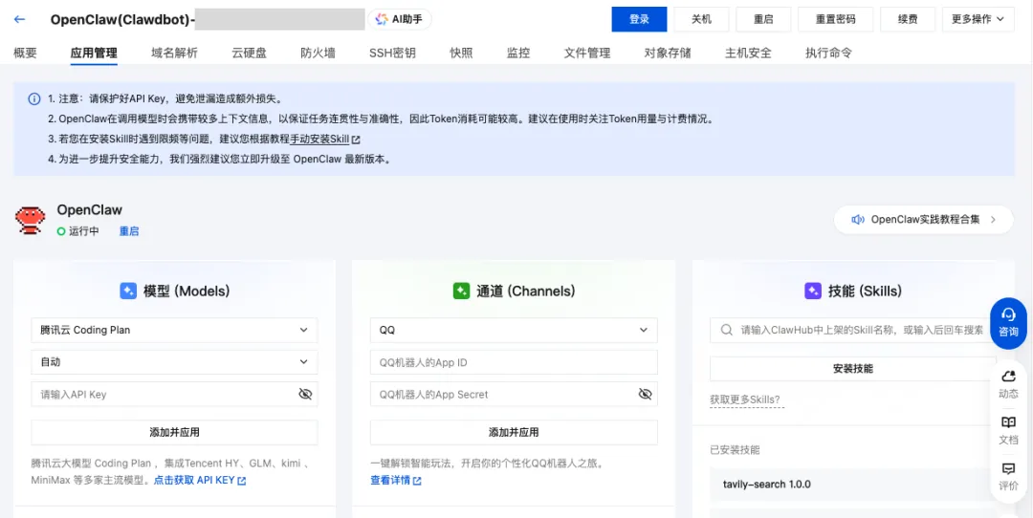Viewport: 1033px width, 518px height.
Task: Click the blue Models section icon
Action: tap(128, 291)
